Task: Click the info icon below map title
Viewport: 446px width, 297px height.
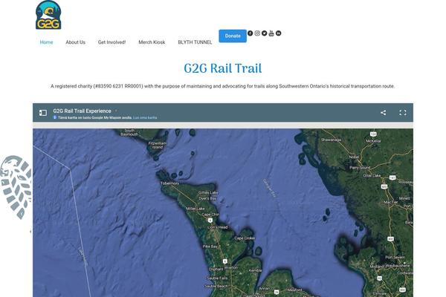Action: click(x=55, y=117)
